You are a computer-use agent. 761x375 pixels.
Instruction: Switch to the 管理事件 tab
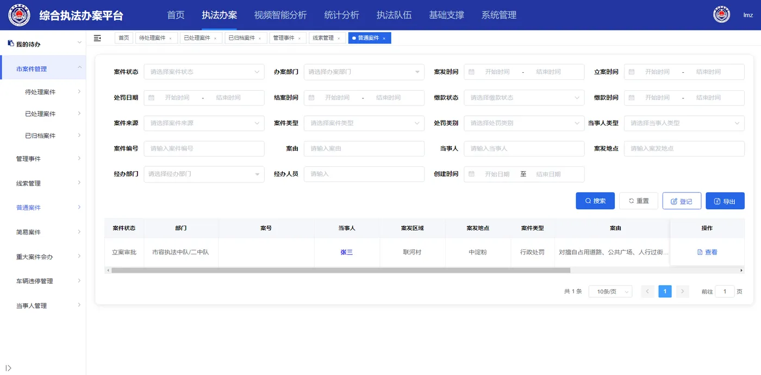pyautogui.click(x=283, y=38)
